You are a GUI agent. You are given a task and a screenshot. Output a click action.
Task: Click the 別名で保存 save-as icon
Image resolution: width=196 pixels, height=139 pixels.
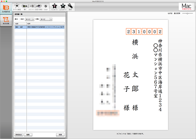[x=38, y=6]
